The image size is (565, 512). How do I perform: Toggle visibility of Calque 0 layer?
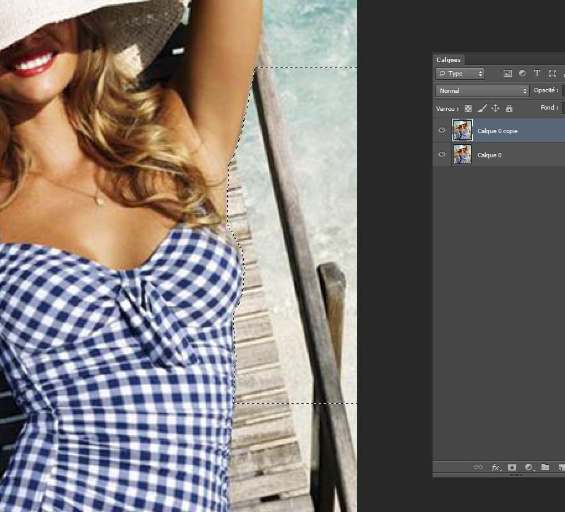click(442, 155)
